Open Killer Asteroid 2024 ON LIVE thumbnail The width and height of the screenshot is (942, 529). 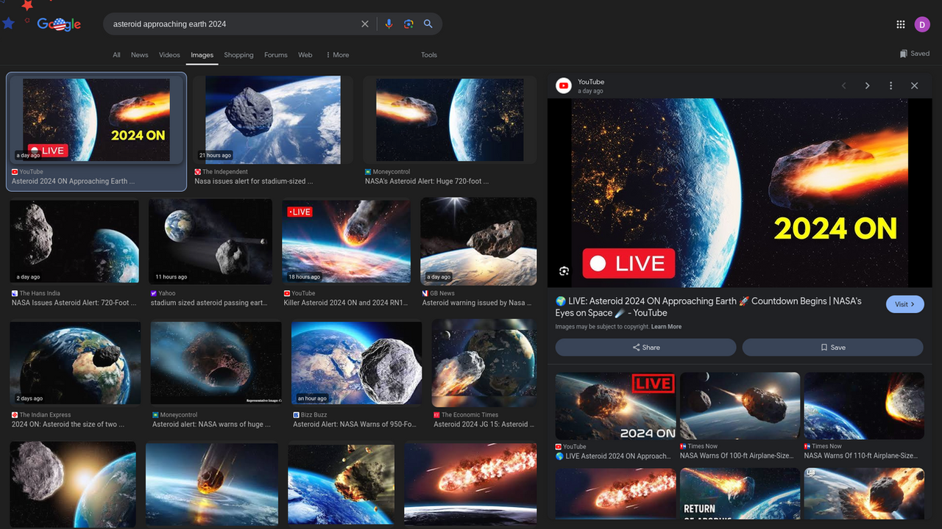(346, 242)
